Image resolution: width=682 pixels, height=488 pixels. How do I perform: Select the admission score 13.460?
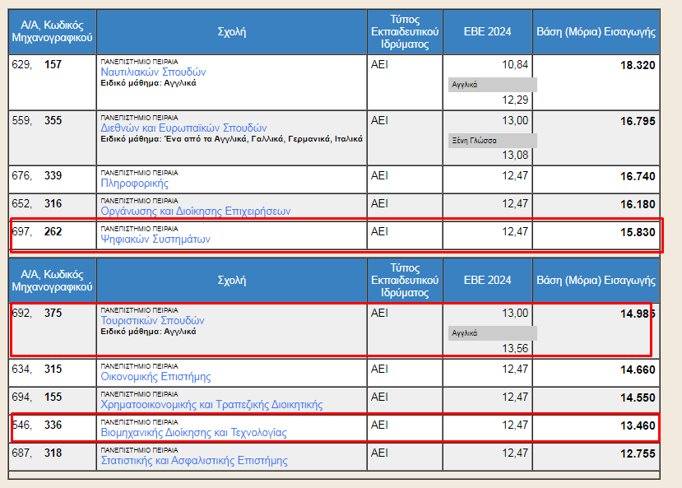638,425
